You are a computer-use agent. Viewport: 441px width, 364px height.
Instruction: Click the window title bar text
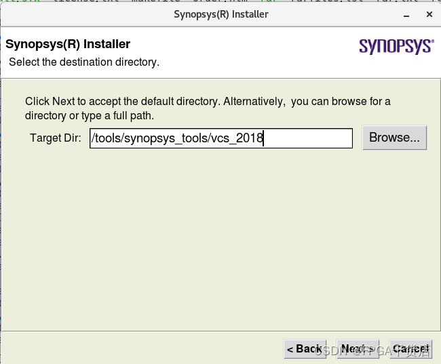(221, 14)
